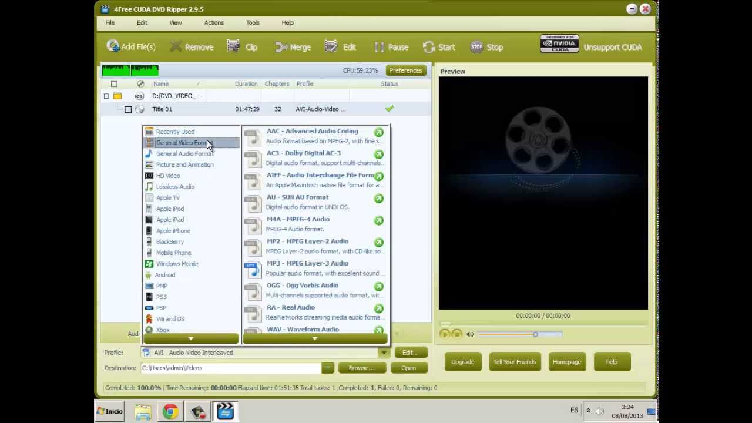752x423 pixels.
Task: Select the Android category
Action: [x=192, y=275]
